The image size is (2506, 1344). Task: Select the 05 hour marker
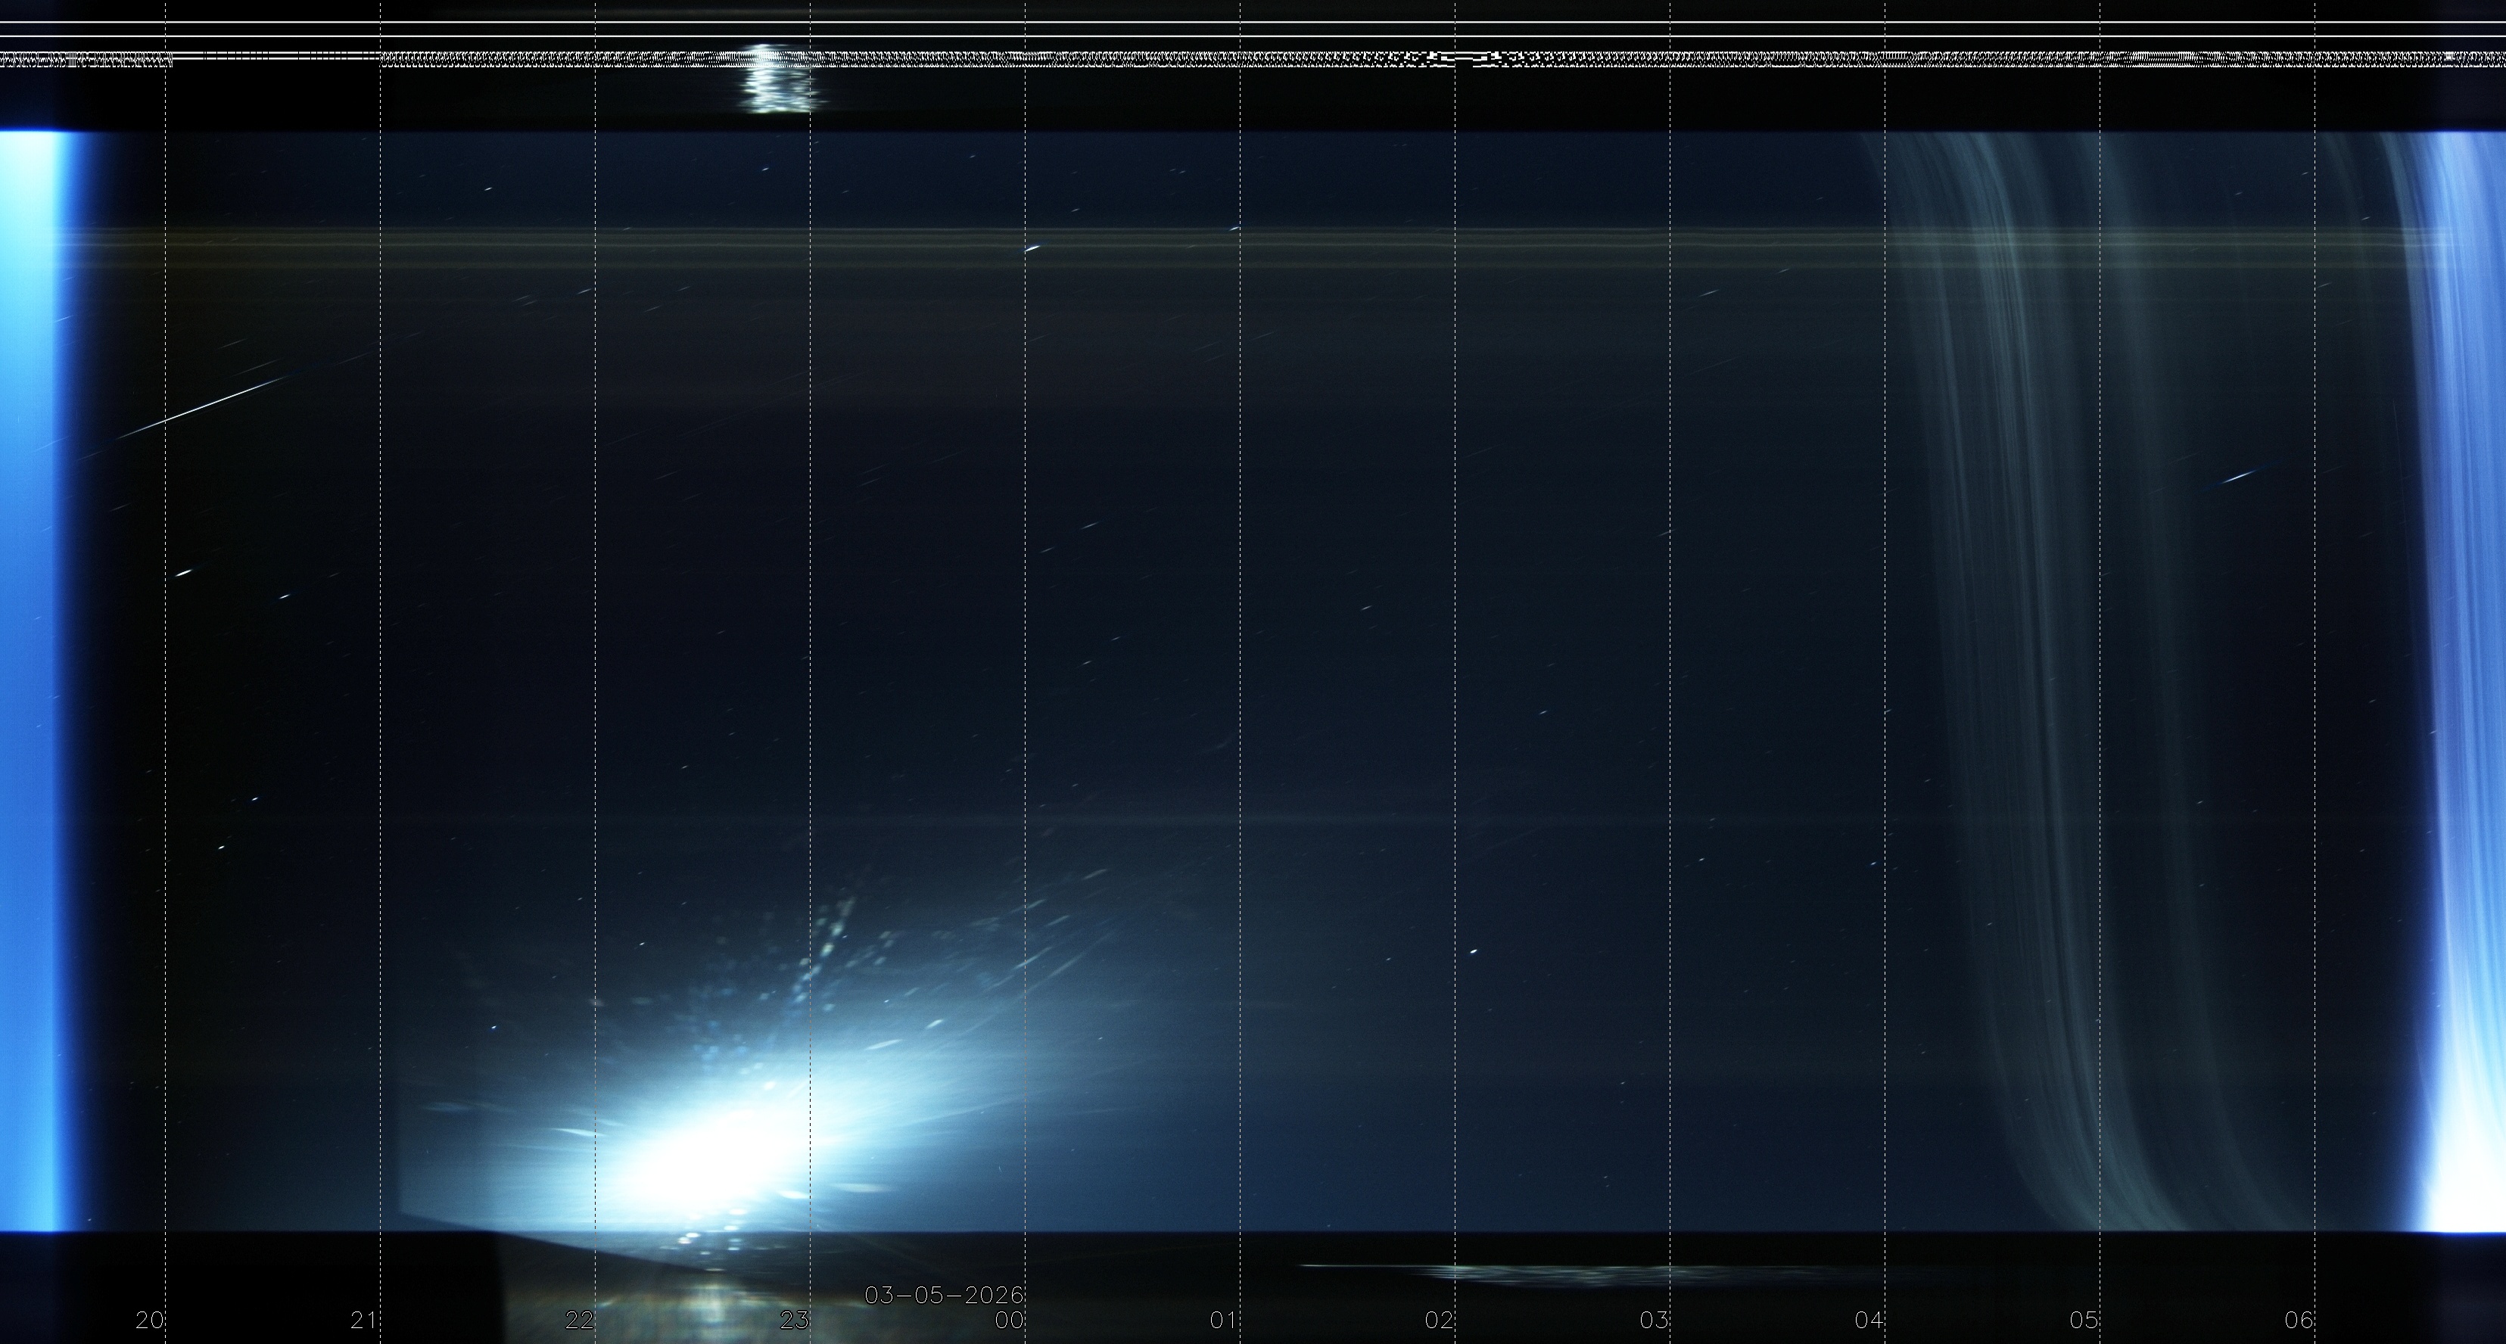pyautogui.click(x=2084, y=1320)
